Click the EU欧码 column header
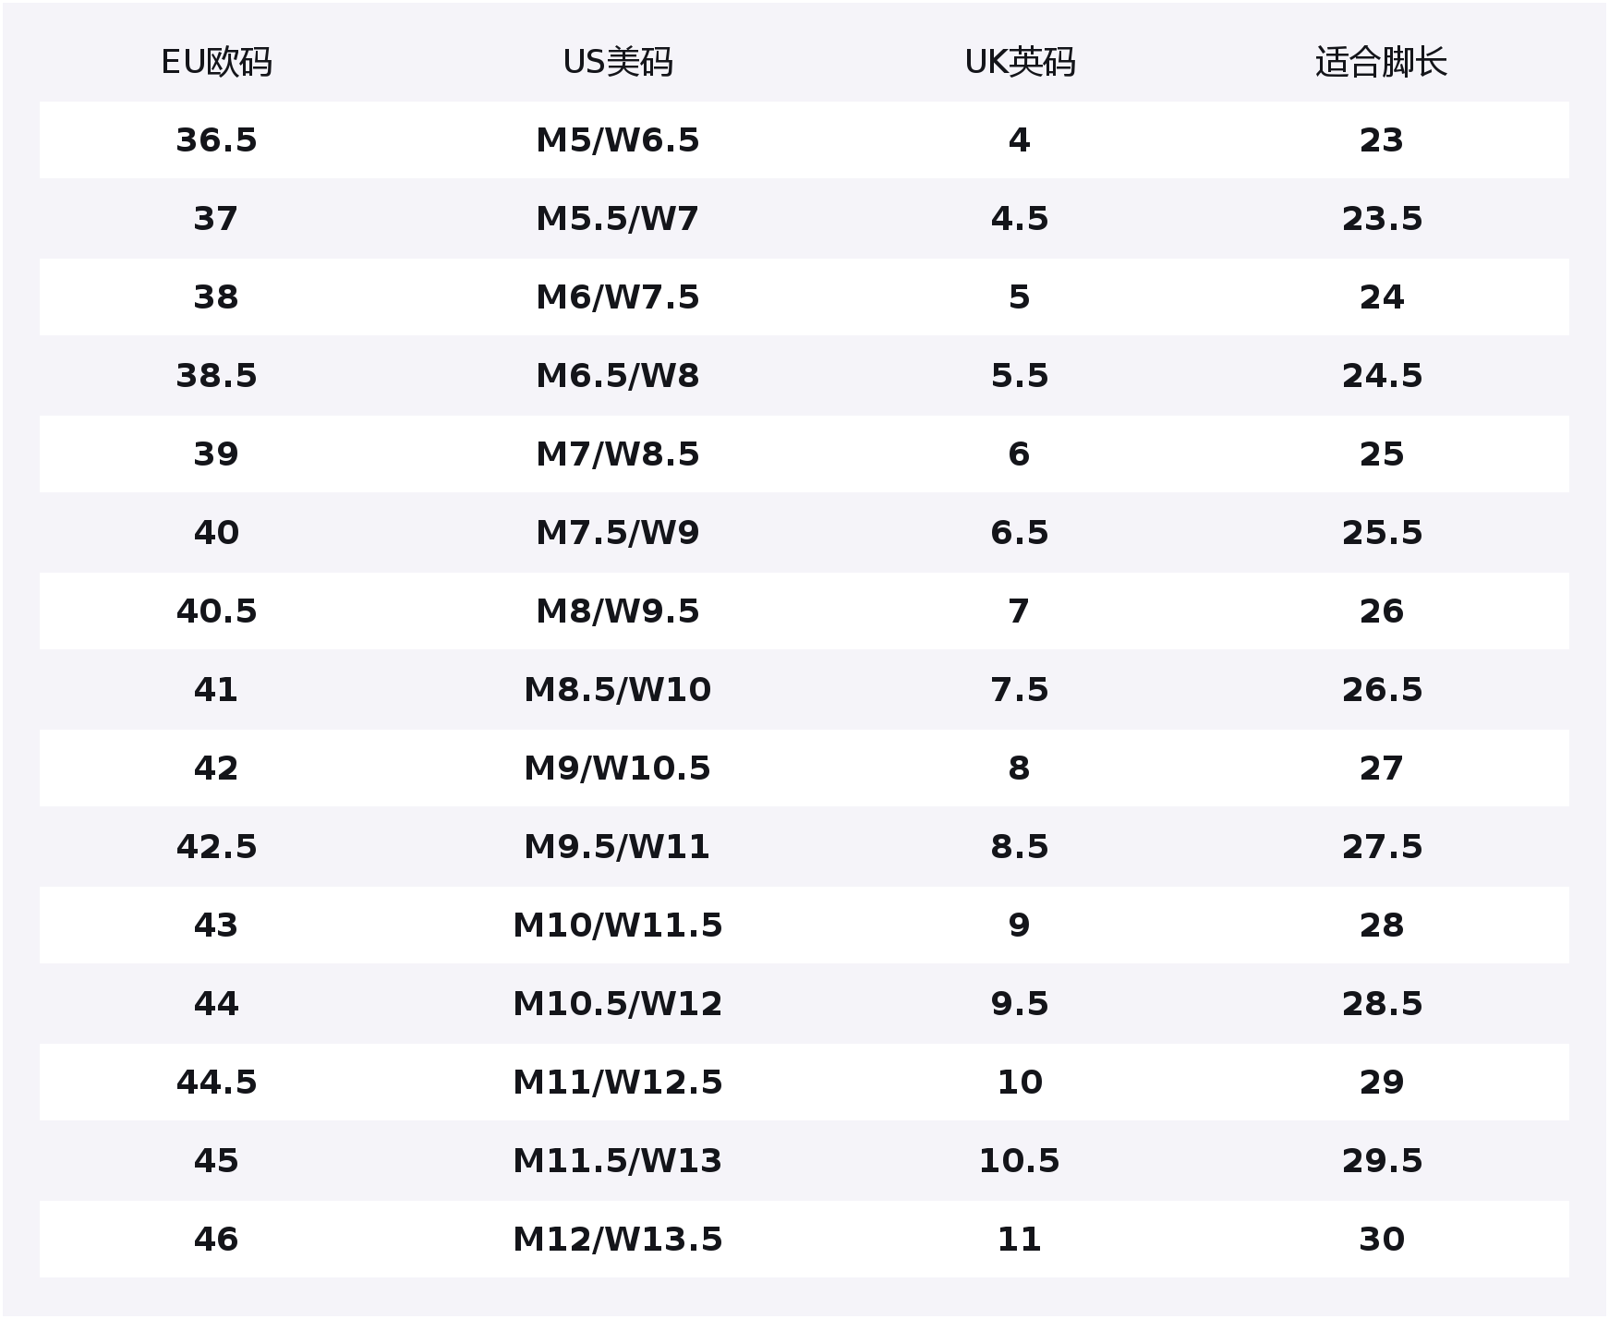This screenshot has height=1319, width=1609. click(x=216, y=63)
